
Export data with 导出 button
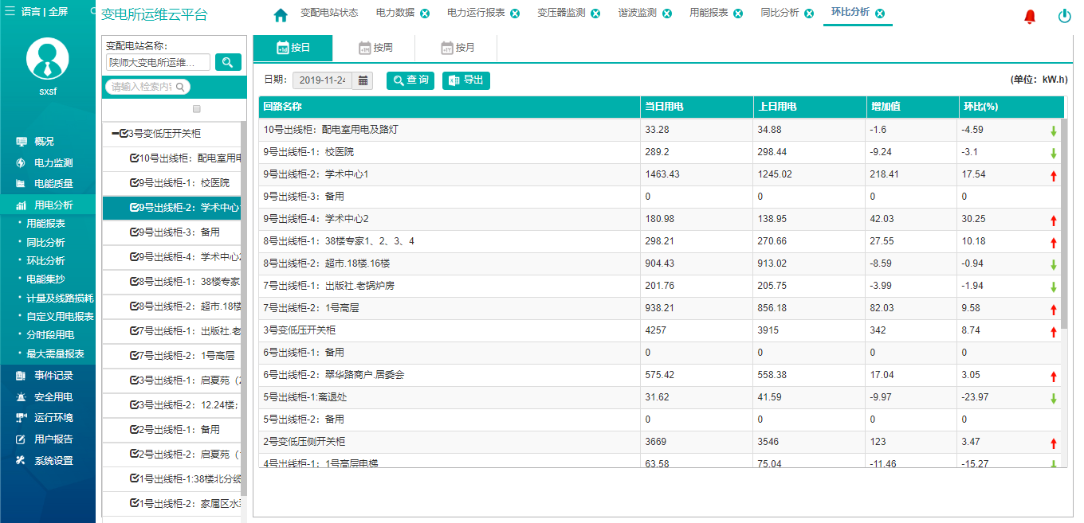pos(465,80)
